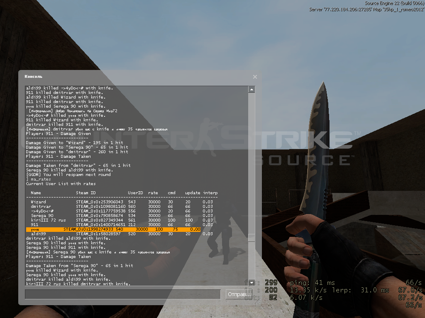Click Steam ID STEAM_0:0:253906043 of Wizard
The image size is (425, 318).
[x=100, y=202]
